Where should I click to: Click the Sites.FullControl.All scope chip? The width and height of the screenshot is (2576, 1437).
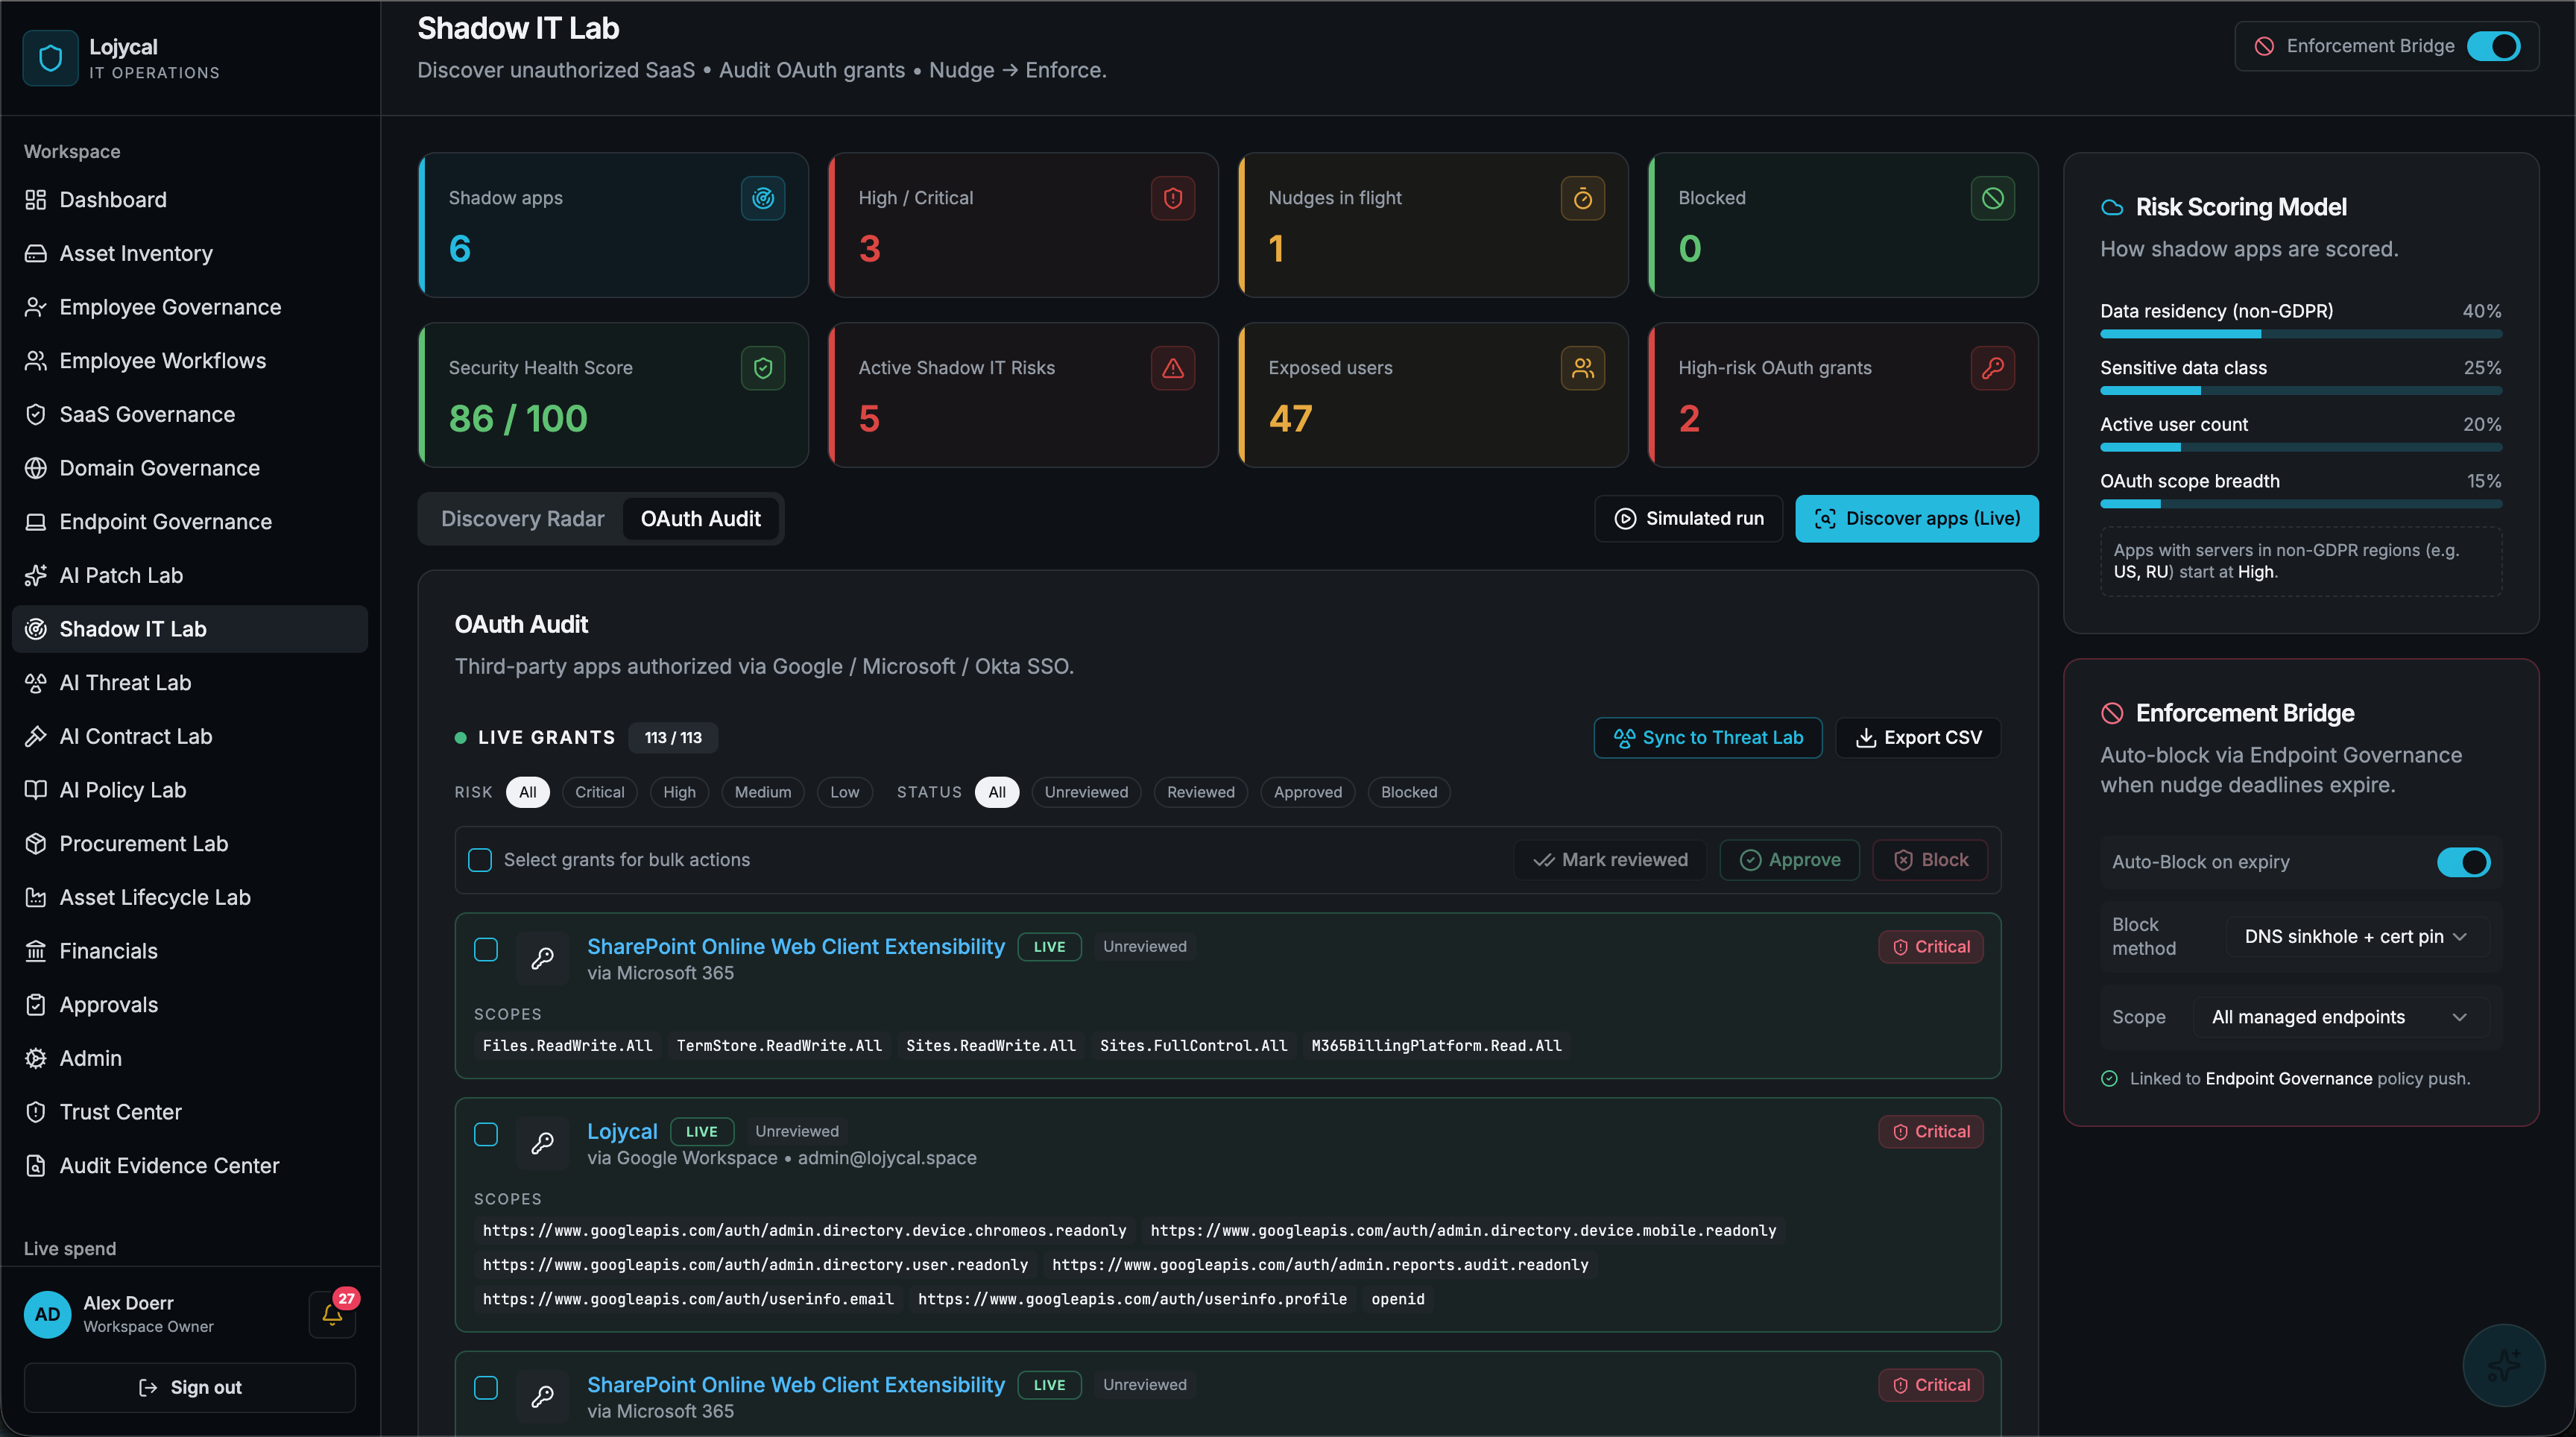click(1193, 1046)
